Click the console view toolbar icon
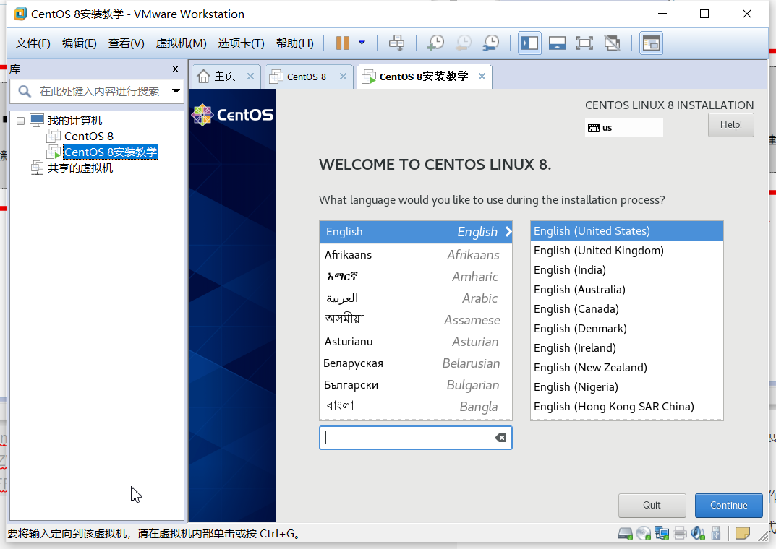 click(651, 43)
